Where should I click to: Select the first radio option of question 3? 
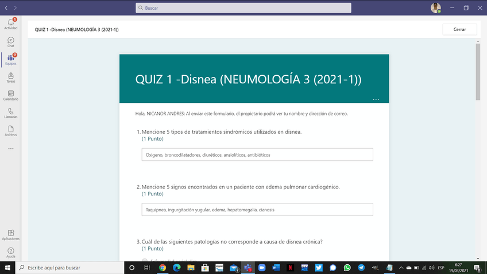tap(145, 260)
